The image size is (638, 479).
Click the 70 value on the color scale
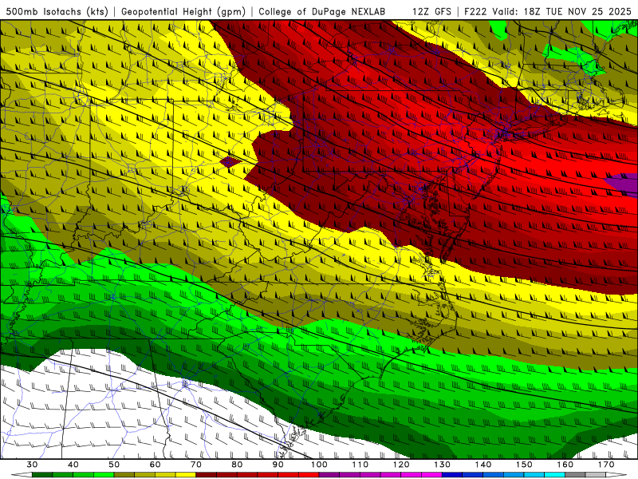[x=196, y=465]
